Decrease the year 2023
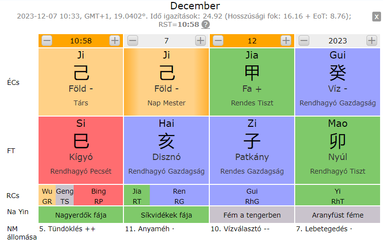 pyautogui.click(x=304, y=40)
